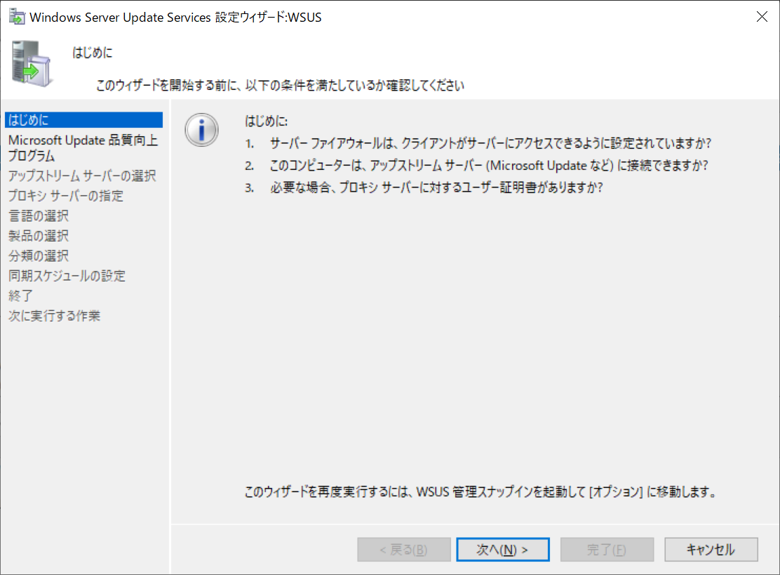
Task: Select the はじめに step in sidebar
Action: click(83, 119)
